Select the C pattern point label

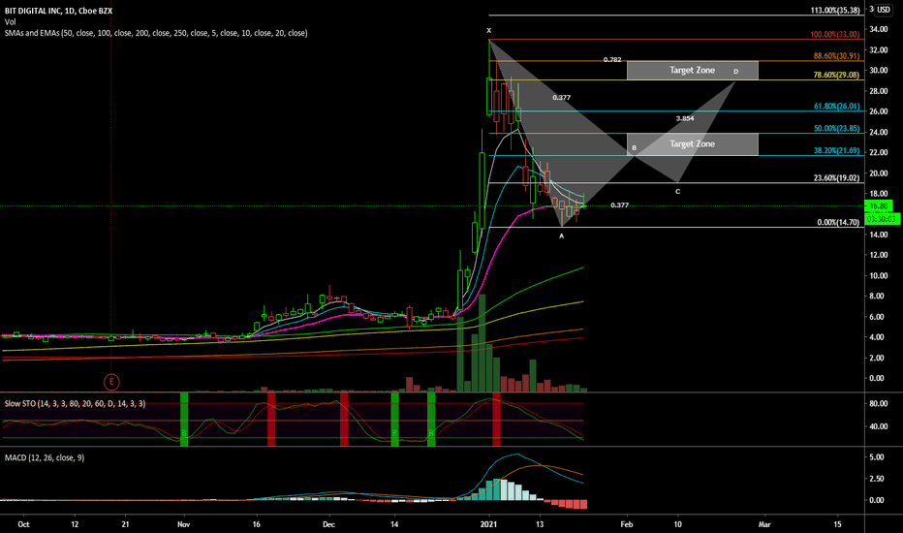click(x=678, y=191)
